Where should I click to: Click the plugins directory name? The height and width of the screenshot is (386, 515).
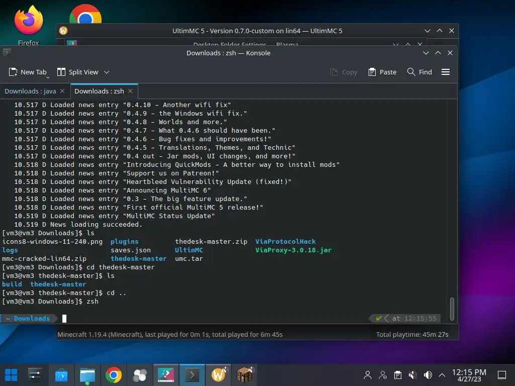pyautogui.click(x=125, y=242)
